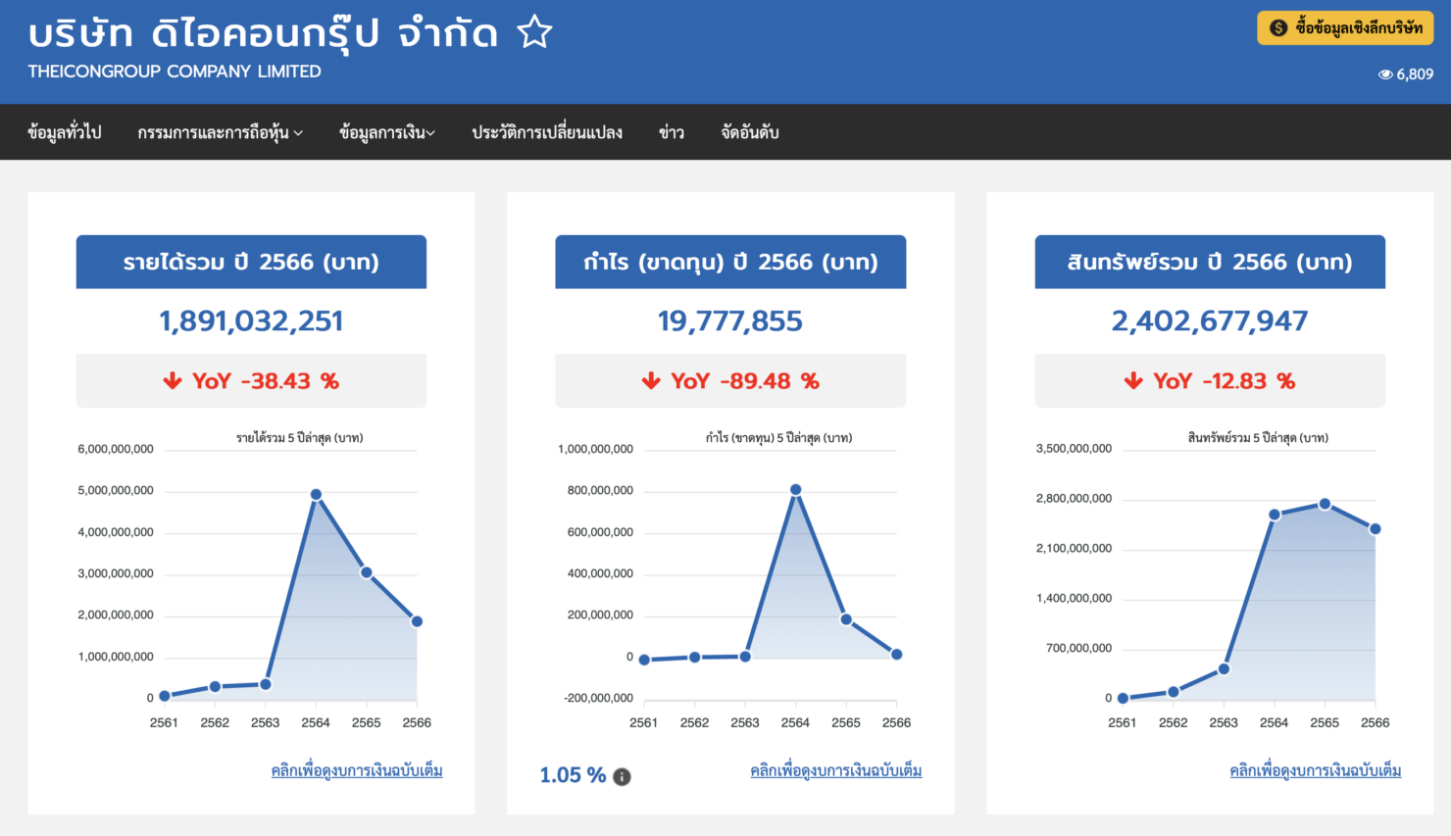Click the 3,500,000,000 axis label on assets chart
1451x836 pixels.
pyautogui.click(x=1074, y=449)
